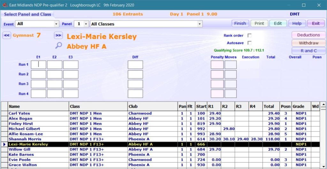Viewport: 327px width, 169px height.
Task: Select the Carl Yates row
Action: [161, 114]
